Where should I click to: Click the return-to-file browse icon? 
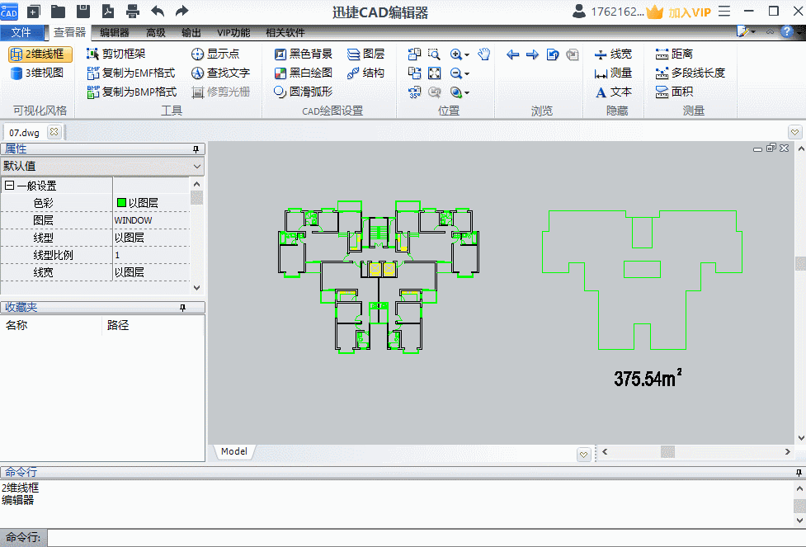pyautogui.click(x=553, y=54)
